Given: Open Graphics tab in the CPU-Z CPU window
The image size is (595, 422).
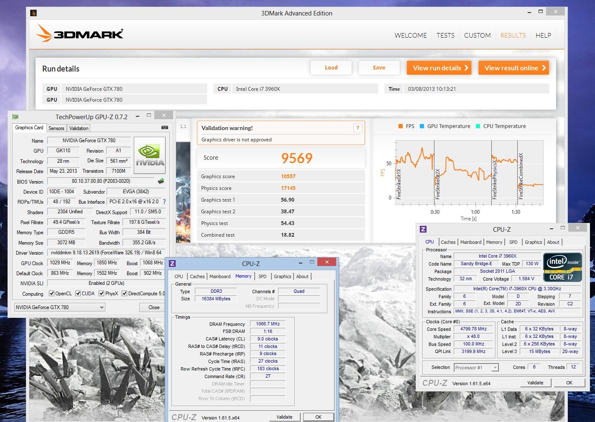Looking at the screenshot, I should [x=533, y=242].
